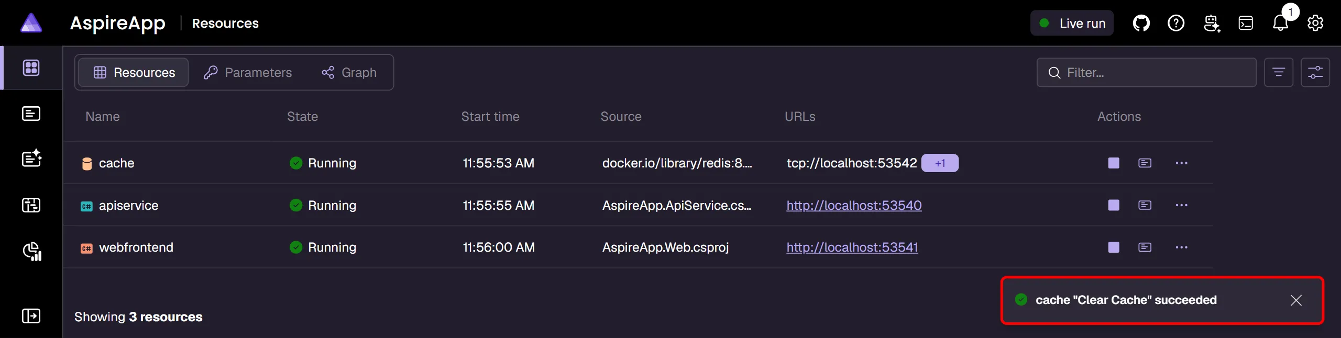The height and width of the screenshot is (338, 1341).
Task: Click the AspireApp.ApiService.cs… source cell
Action: tap(677, 206)
